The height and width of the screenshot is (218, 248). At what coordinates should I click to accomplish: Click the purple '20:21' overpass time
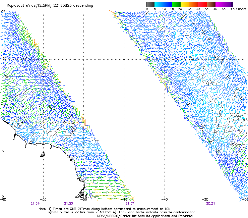click(210, 204)
